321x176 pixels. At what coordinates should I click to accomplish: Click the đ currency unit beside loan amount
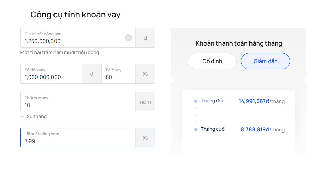pyautogui.click(x=92, y=74)
